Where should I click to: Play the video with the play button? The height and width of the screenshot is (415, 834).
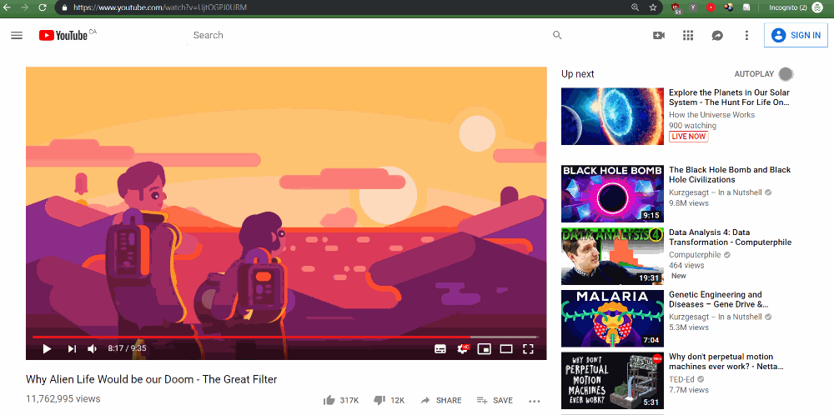click(47, 348)
